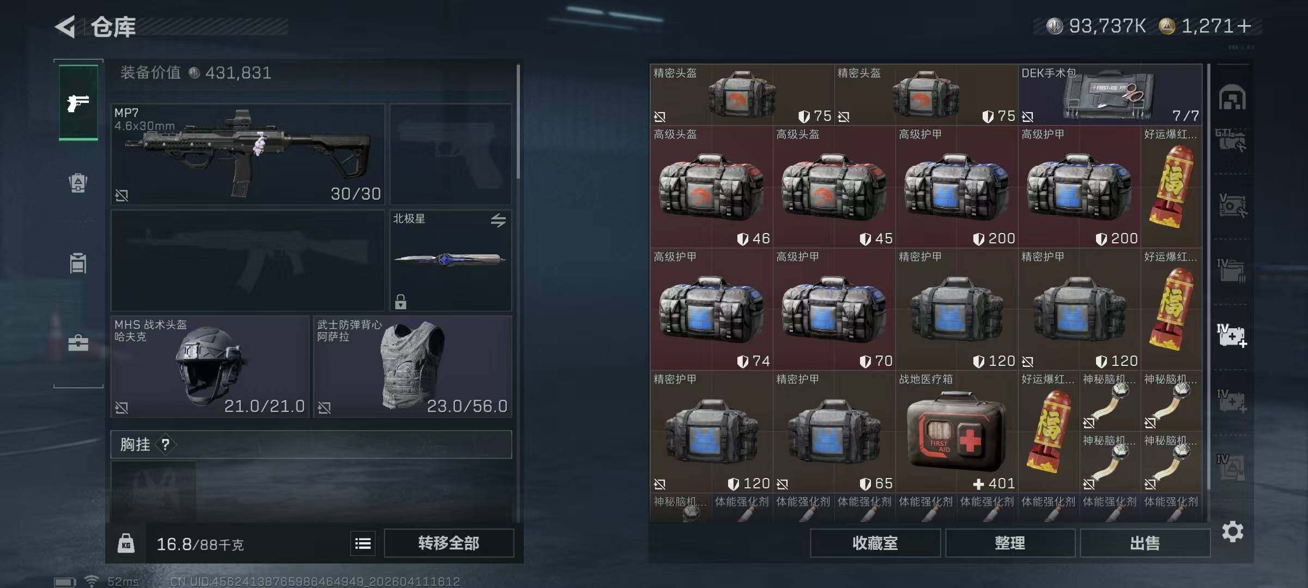Click 转移全部 button
1308x588 pixels.
pyautogui.click(x=449, y=543)
